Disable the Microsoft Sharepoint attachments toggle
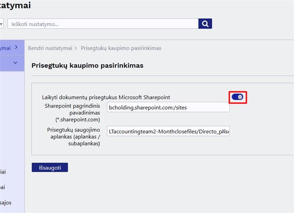The image size is (294, 213). [x=237, y=97]
